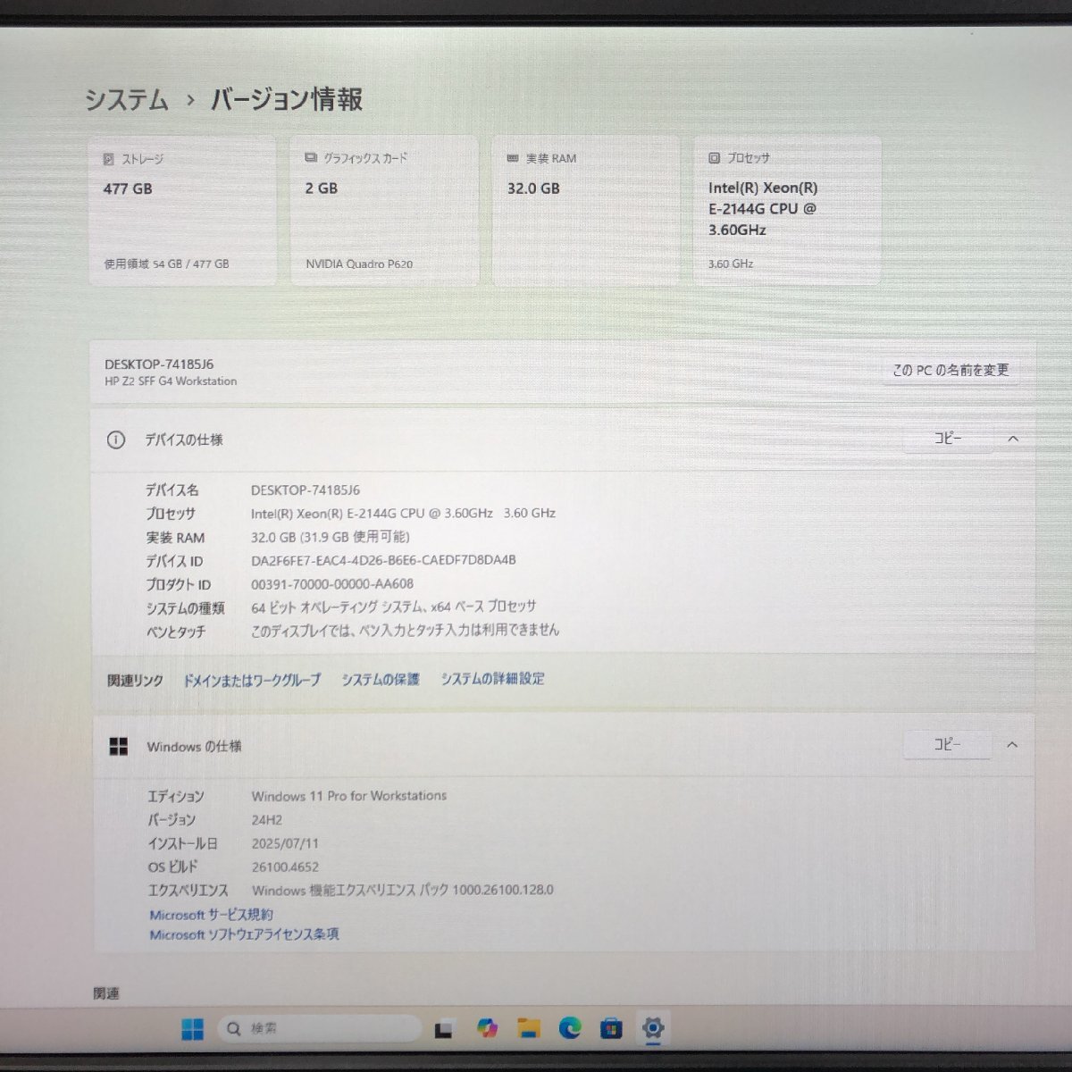
Task: Click the プロダクト ID row label
Action: point(179,585)
